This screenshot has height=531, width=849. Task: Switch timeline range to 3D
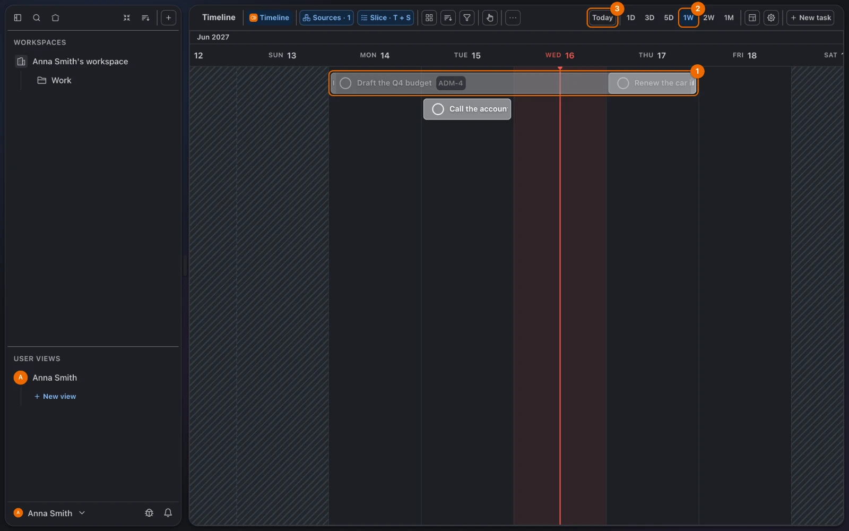click(x=649, y=18)
